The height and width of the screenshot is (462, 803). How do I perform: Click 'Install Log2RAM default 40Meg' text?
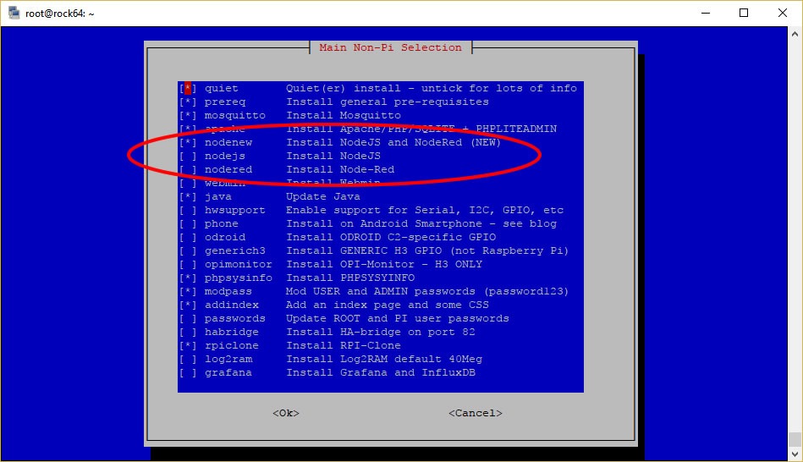pos(384,359)
